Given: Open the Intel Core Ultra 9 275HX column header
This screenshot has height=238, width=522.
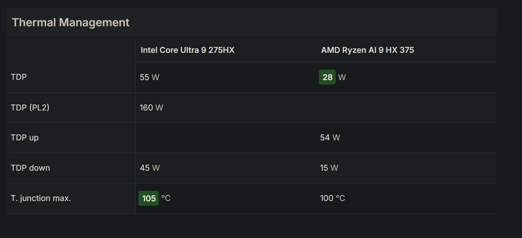Looking at the screenshot, I should click(x=187, y=50).
